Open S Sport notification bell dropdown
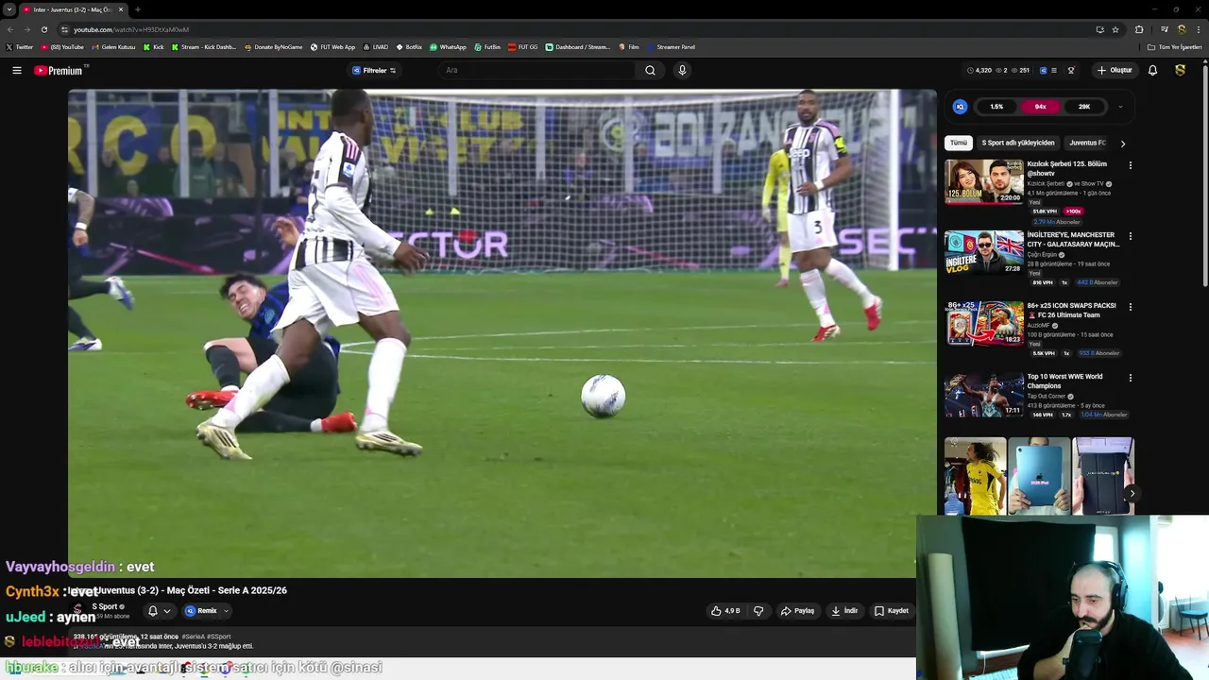This screenshot has width=1209, height=680. point(159,611)
